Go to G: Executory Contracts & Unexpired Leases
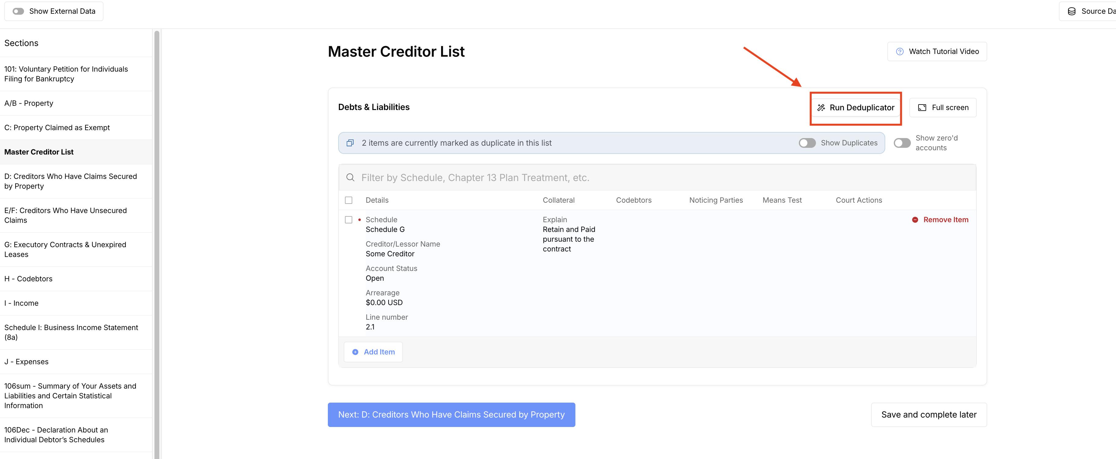 coord(76,250)
